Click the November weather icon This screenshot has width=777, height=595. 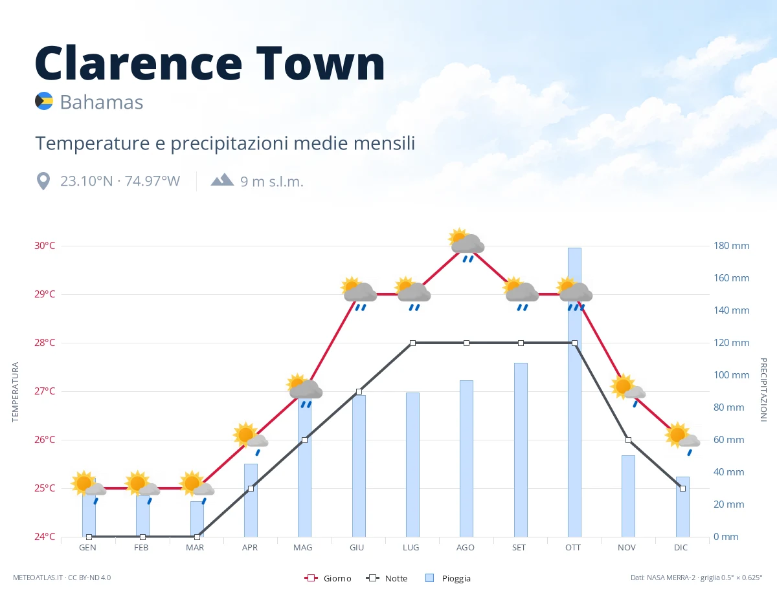pos(628,390)
